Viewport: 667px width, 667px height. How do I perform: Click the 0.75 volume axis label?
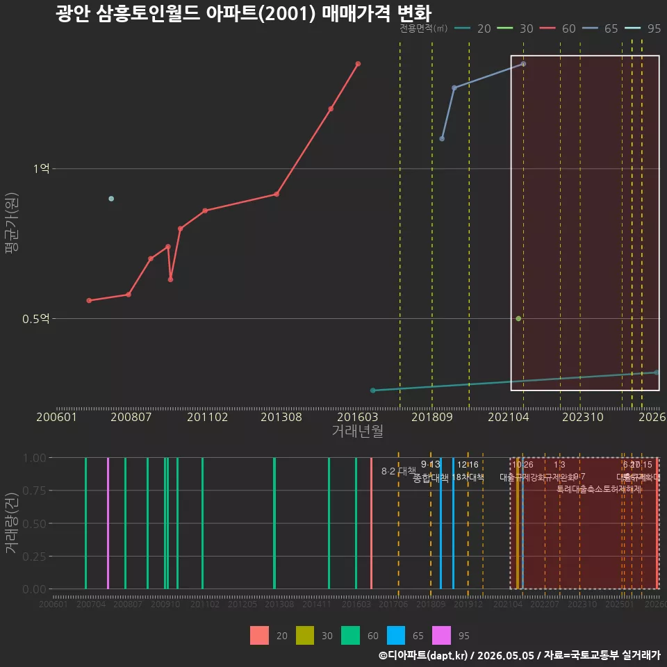point(35,491)
